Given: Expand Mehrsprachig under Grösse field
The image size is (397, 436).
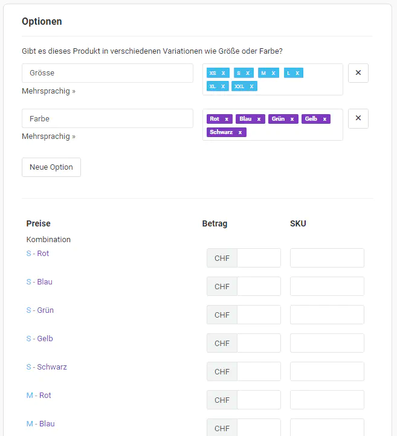Looking at the screenshot, I should pos(48,91).
